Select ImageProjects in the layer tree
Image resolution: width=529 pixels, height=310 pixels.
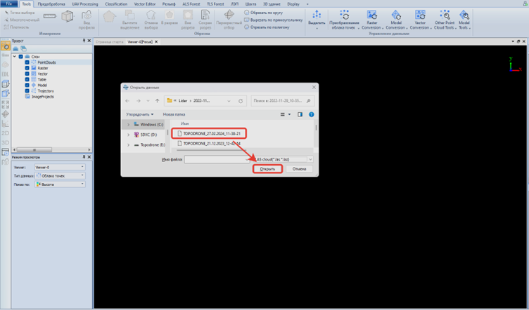click(x=42, y=97)
